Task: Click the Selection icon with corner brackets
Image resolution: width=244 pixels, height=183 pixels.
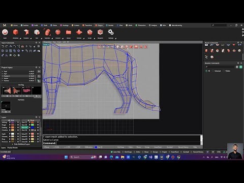Action: coord(47,32)
